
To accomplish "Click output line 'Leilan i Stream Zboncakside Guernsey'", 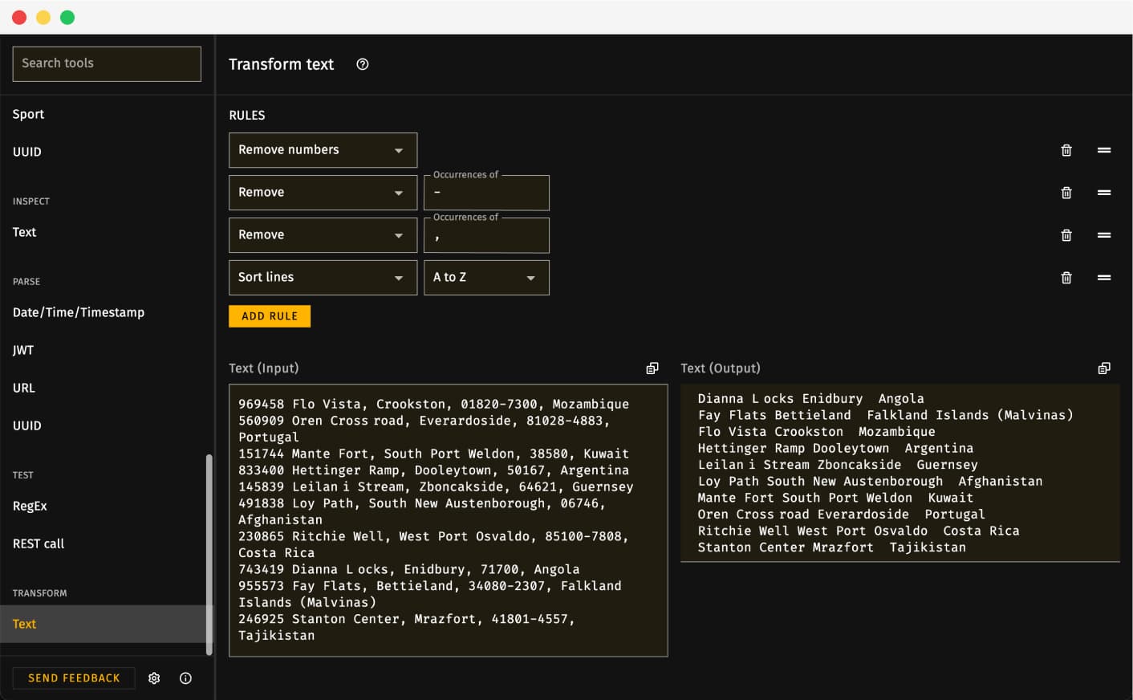I will tap(838, 465).
